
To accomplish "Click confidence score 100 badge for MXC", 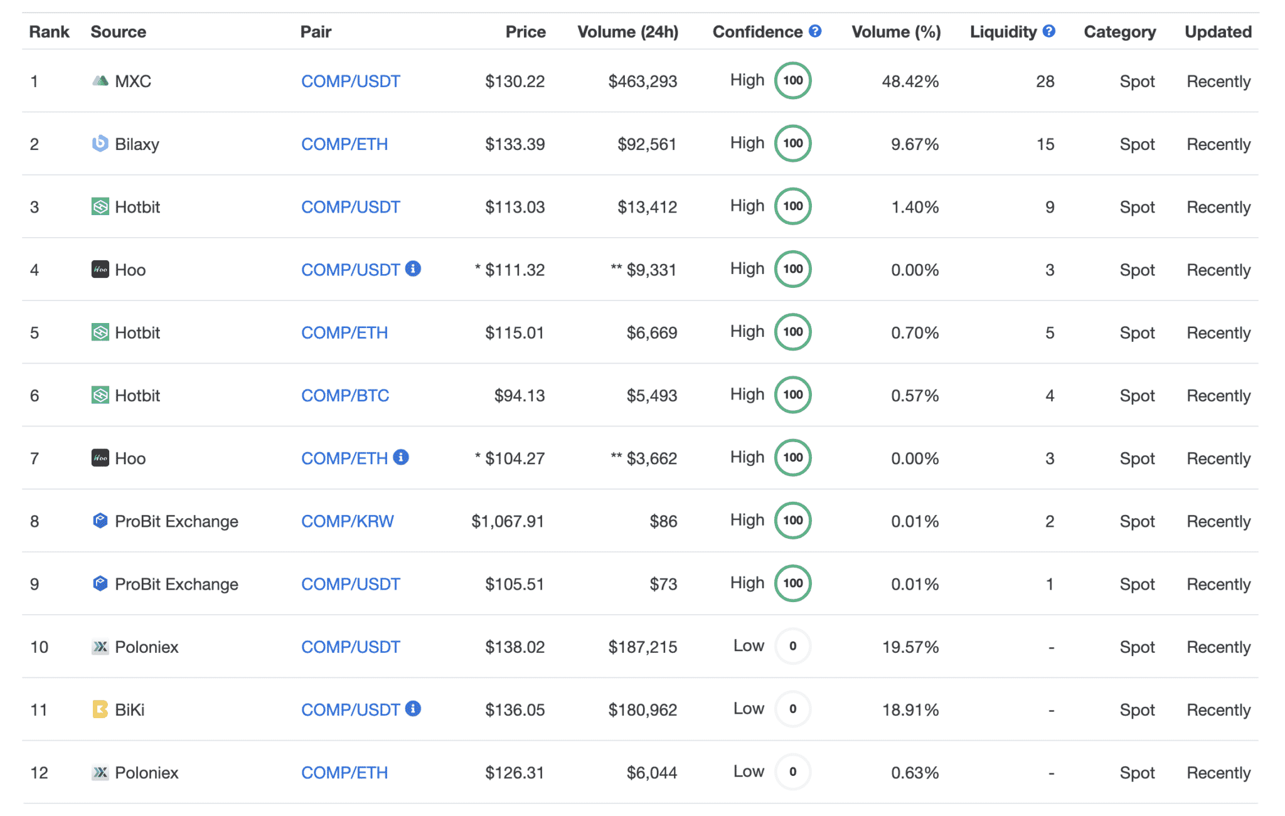I will [x=793, y=80].
